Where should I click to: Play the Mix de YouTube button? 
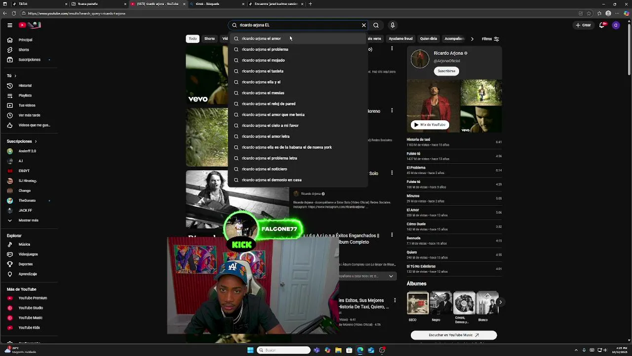430,125
